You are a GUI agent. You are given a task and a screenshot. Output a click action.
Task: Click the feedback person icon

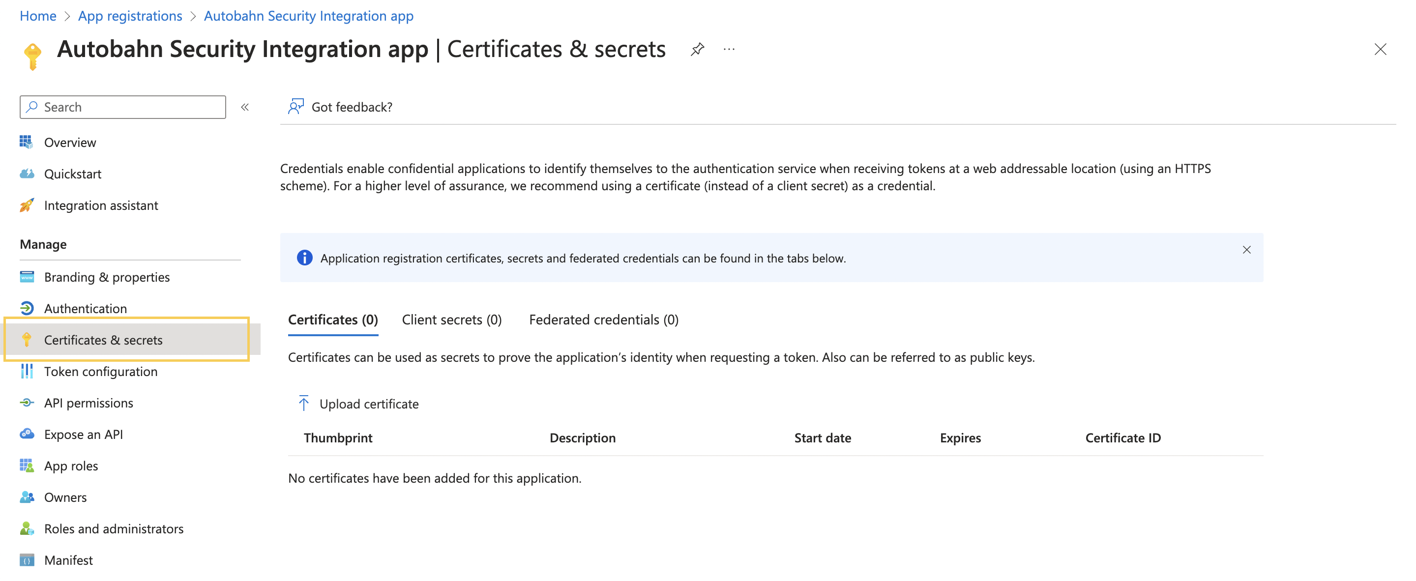click(x=295, y=107)
